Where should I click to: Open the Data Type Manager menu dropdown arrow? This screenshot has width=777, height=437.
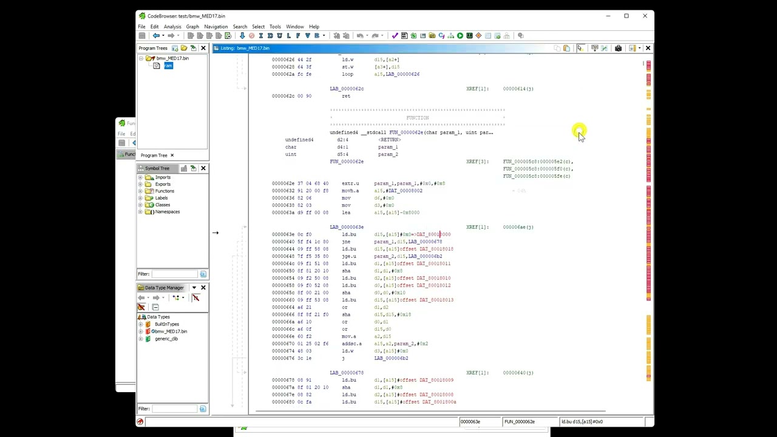coord(194,288)
